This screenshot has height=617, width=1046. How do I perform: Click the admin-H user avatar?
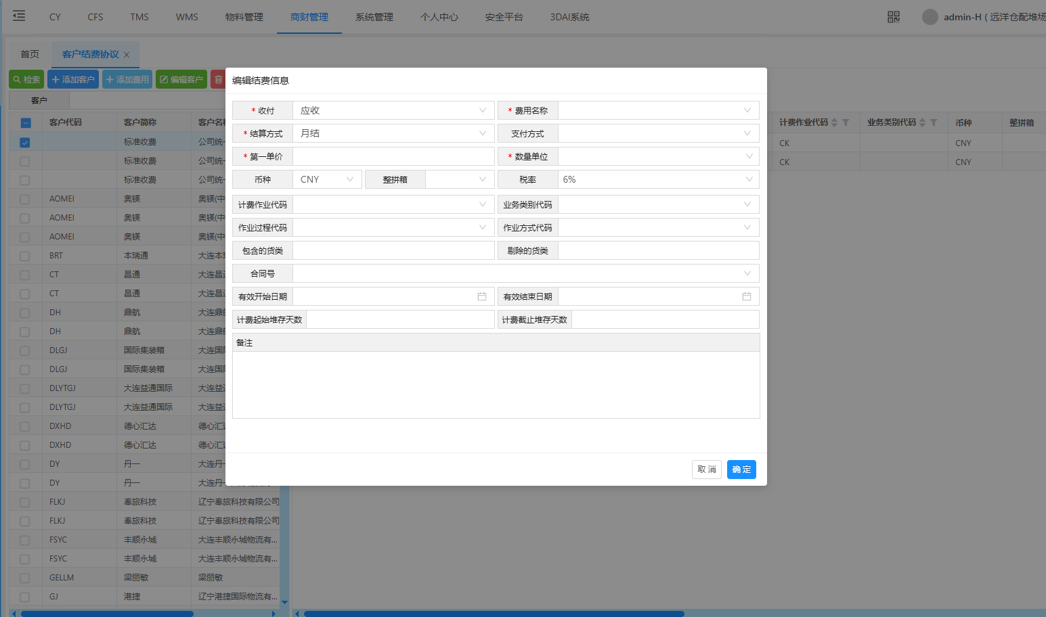coord(930,17)
